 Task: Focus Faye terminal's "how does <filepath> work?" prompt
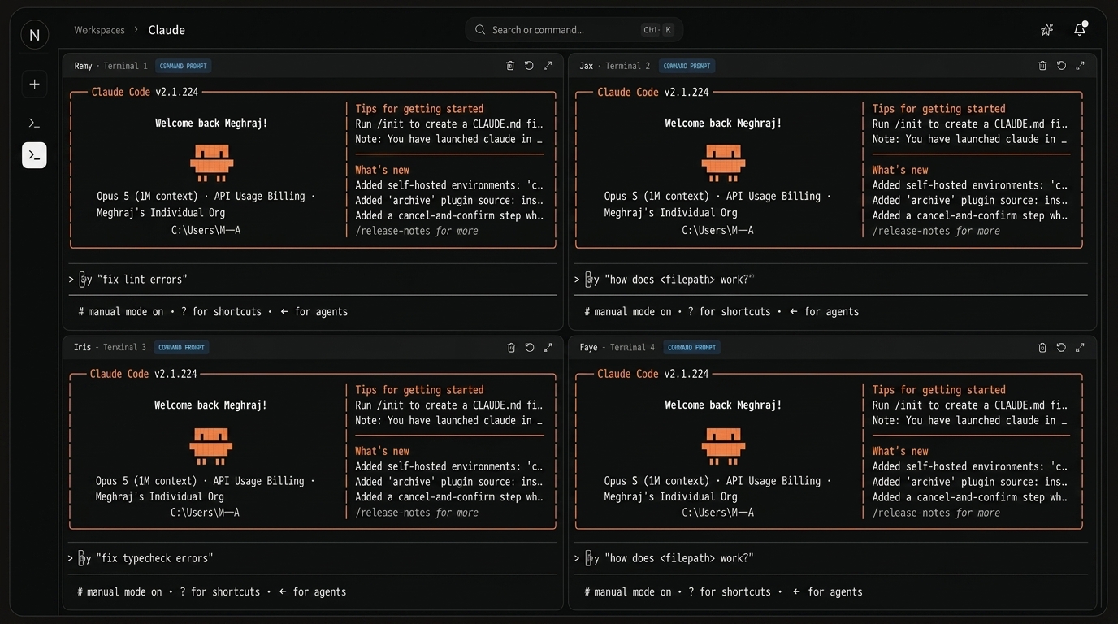pos(830,559)
